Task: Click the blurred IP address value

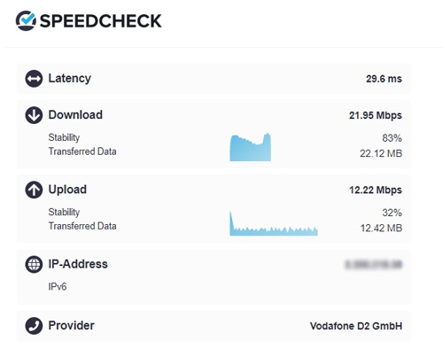Action: 374,265
